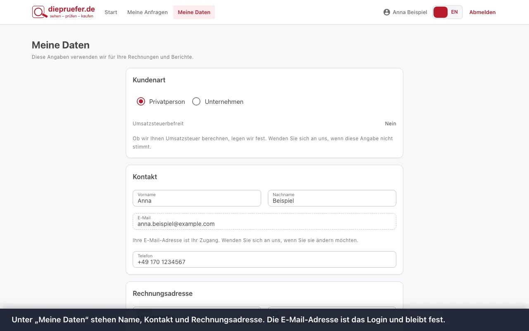The height and width of the screenshot is (331, 529).
Task: Edit the Telefon number field
Action: 264,259
